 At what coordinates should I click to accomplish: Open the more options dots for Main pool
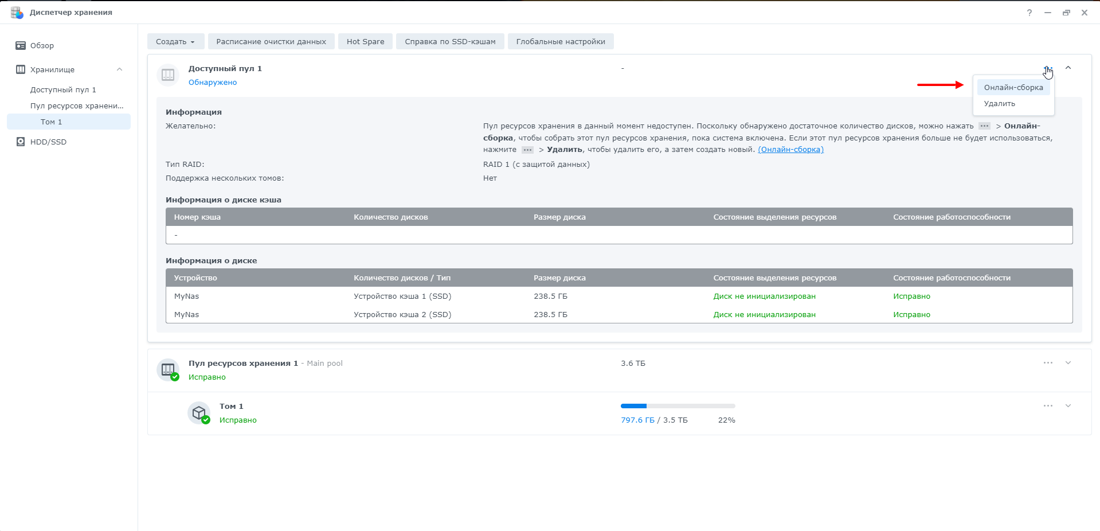(x=1048, y=363)
